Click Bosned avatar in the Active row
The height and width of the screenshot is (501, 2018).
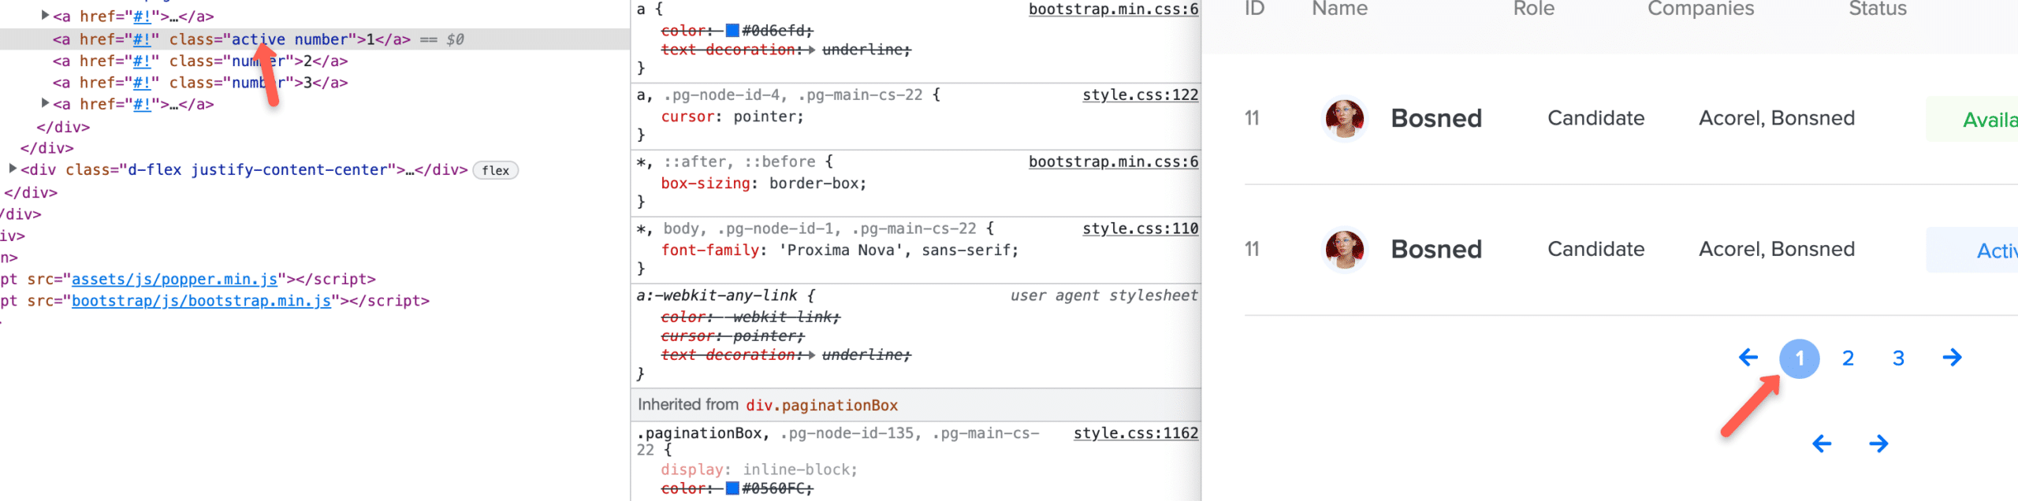point(1345,249)
